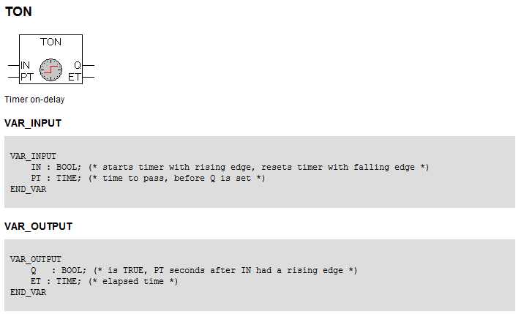Click the TON page heading

[x=18, y=12]
